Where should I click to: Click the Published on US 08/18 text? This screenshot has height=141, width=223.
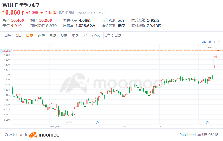(199, 134)
